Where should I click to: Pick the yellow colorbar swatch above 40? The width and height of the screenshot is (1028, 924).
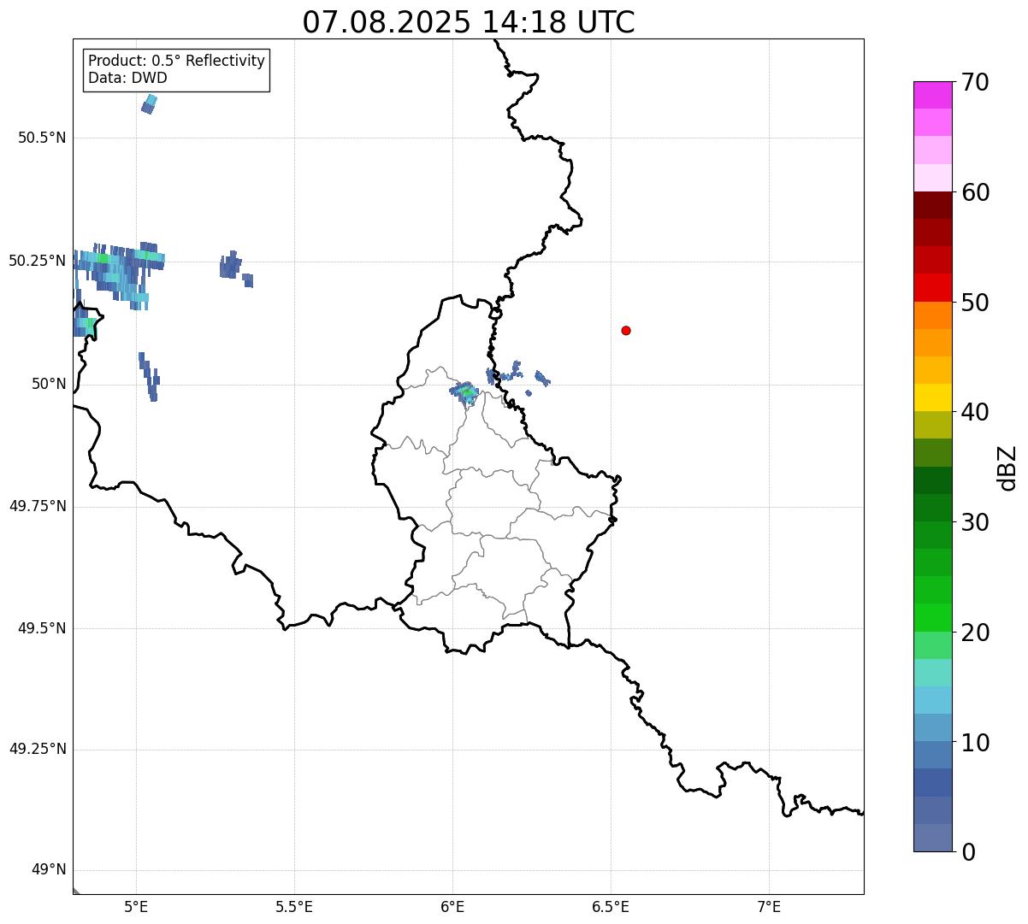coord(932,397)
